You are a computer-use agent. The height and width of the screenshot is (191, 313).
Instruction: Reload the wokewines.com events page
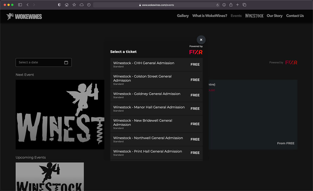point(218,5)
